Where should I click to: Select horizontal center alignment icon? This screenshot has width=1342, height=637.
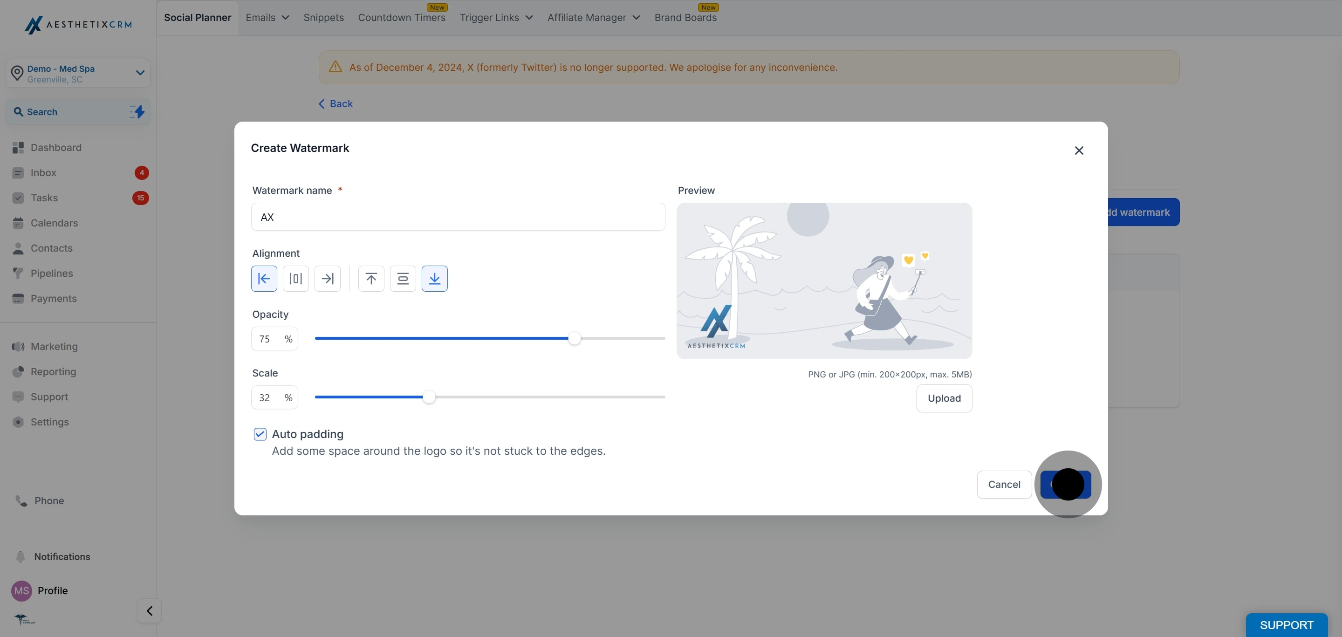pyautogui.click(x=295, y=279)
